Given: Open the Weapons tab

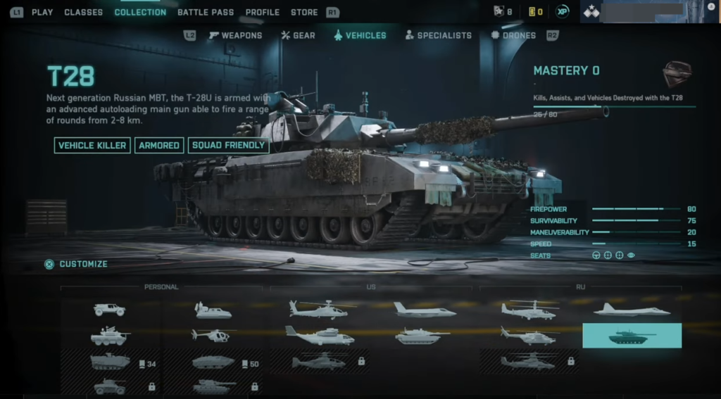Looking at the screenshot, I should point(235,35).
